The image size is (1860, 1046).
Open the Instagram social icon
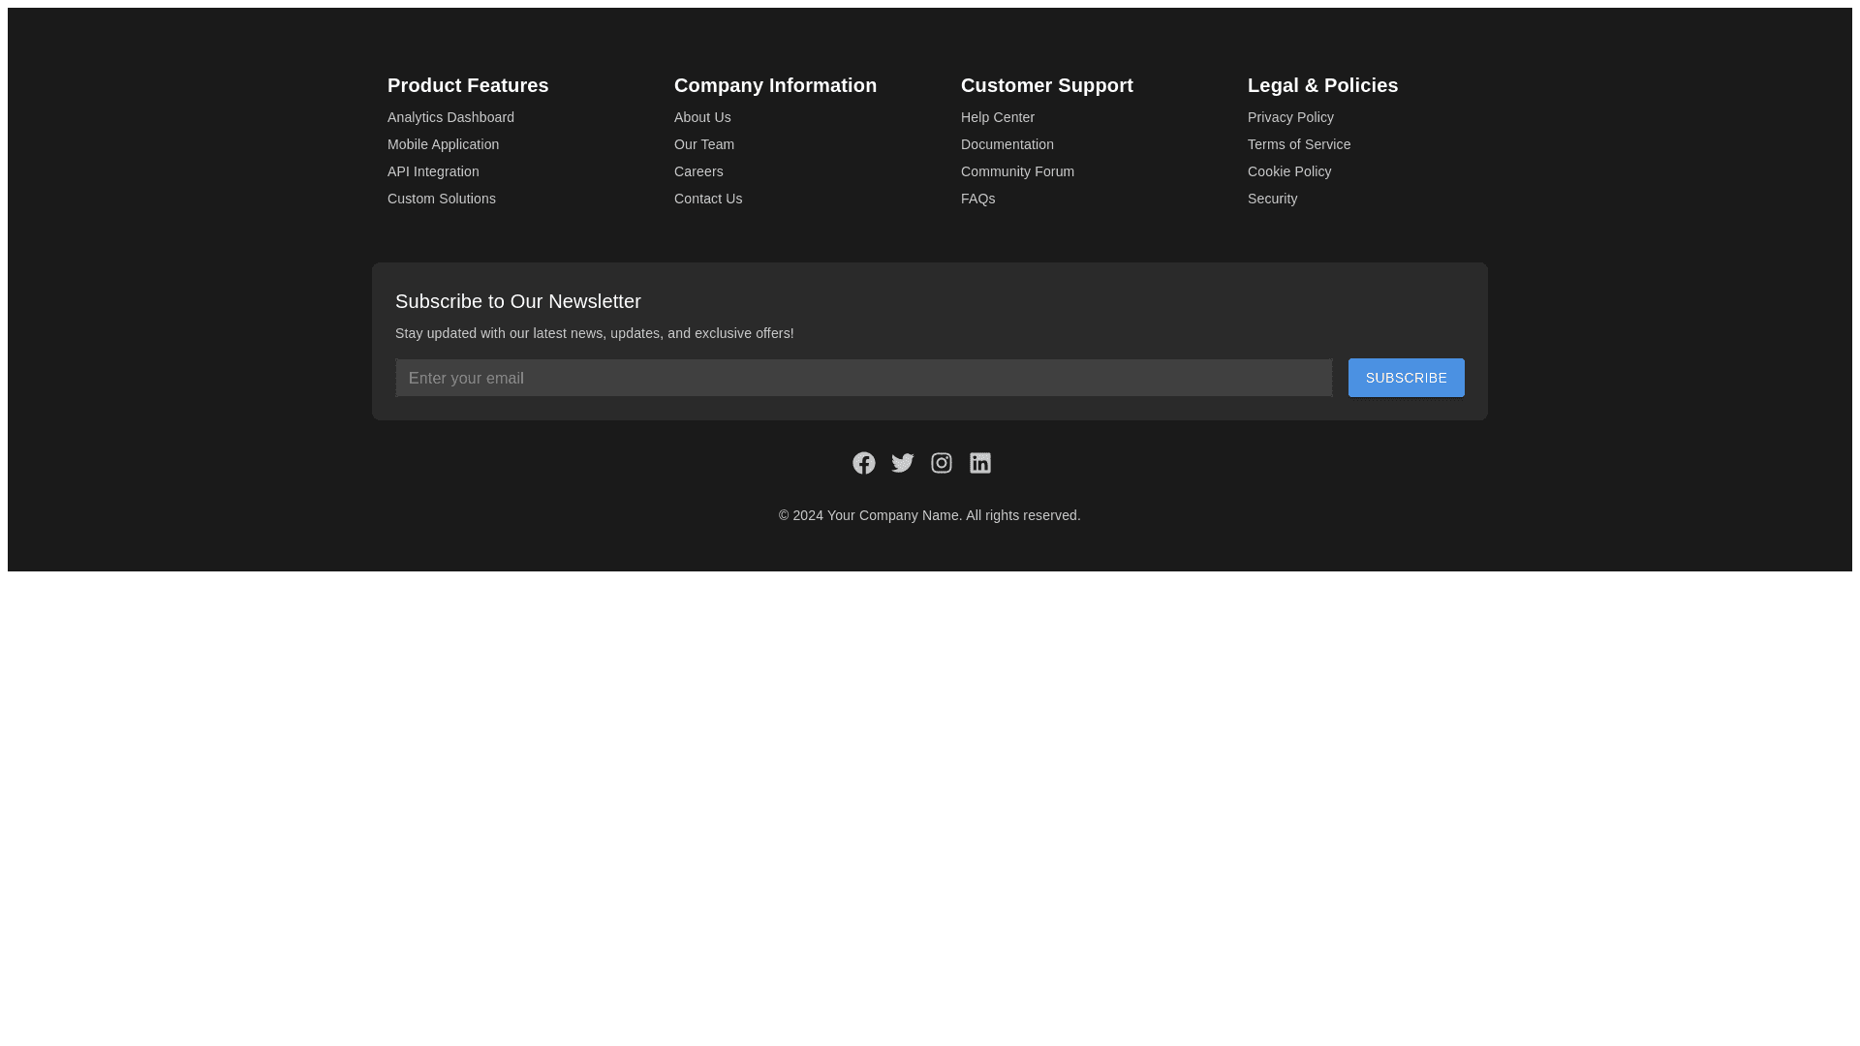tap(941, 463)
